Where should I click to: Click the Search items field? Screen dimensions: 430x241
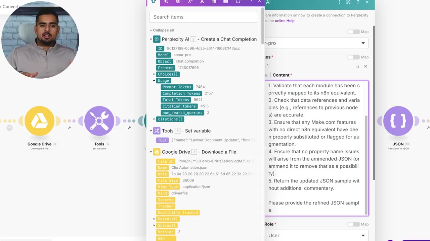[203, 17]
